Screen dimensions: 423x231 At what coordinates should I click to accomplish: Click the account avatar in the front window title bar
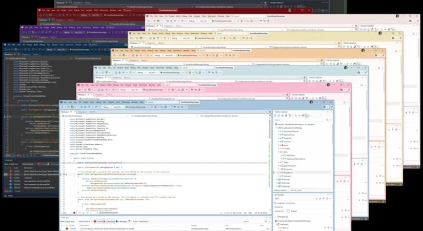pyautogui.click(x=311, y=102)
